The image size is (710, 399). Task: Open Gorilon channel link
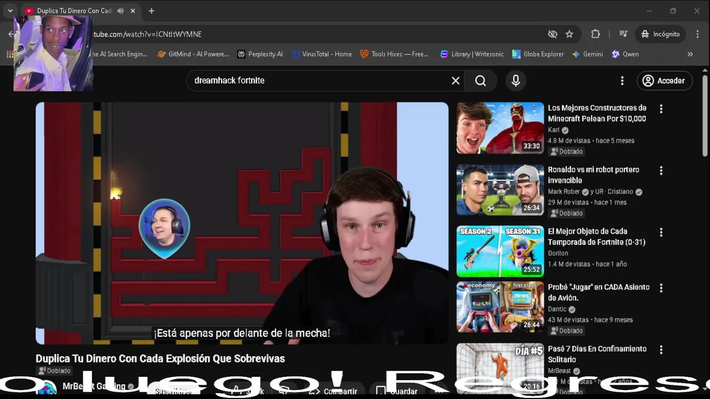pyautogui.click(x=558, y=253)
